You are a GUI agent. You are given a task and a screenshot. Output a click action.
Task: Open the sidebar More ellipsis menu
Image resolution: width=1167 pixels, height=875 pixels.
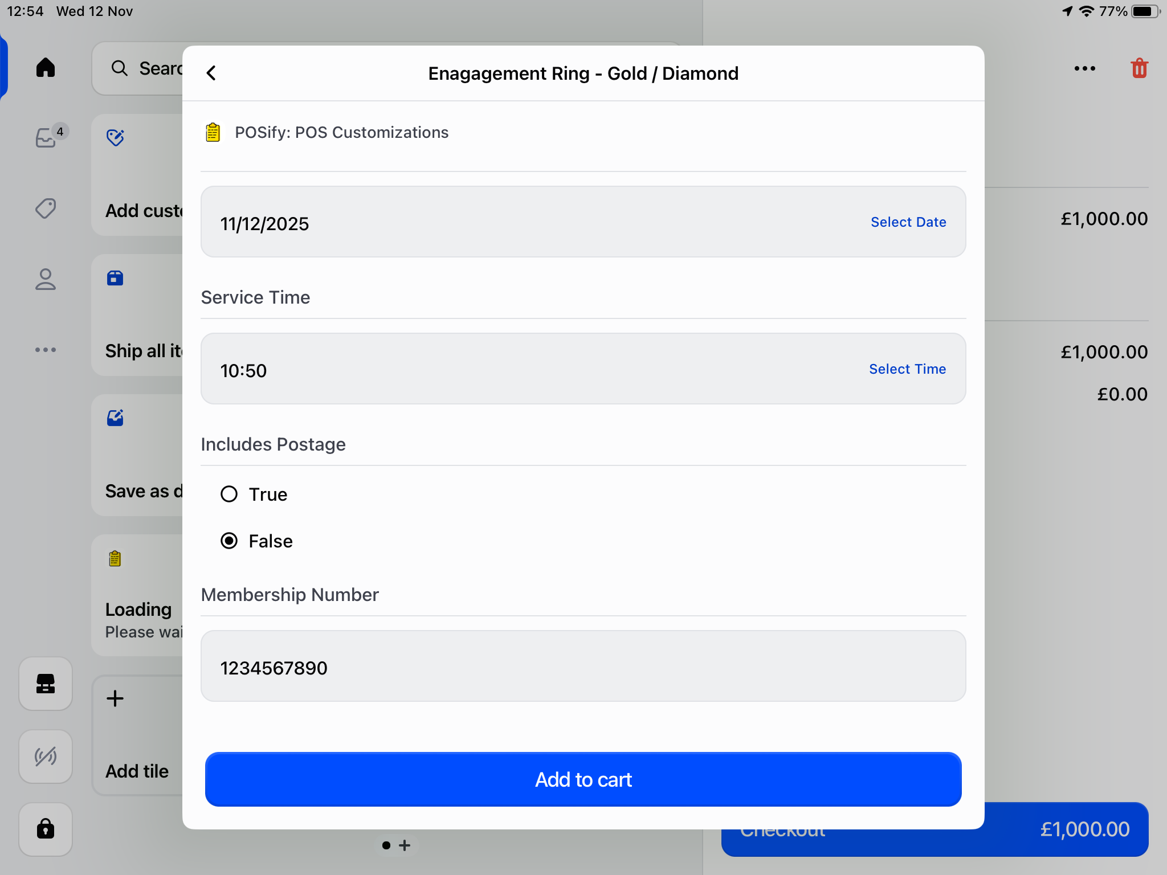pyautogui.click(x=46, y=350)
